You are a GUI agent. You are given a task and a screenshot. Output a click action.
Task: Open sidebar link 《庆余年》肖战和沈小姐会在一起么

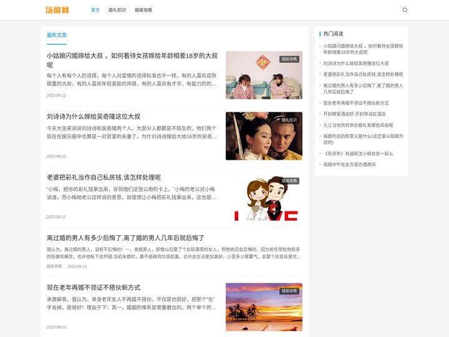(x=358, y=154)
